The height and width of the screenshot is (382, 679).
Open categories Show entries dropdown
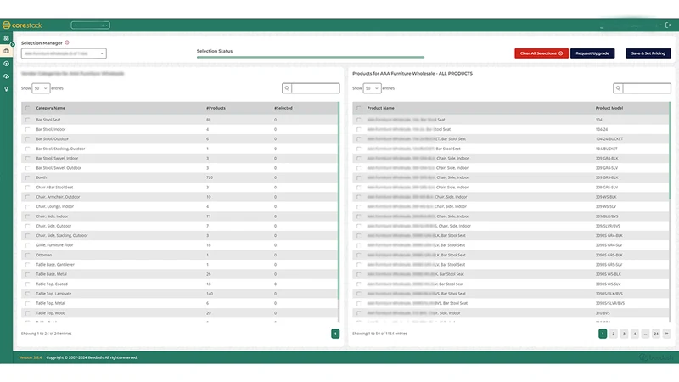pos(41,88)
